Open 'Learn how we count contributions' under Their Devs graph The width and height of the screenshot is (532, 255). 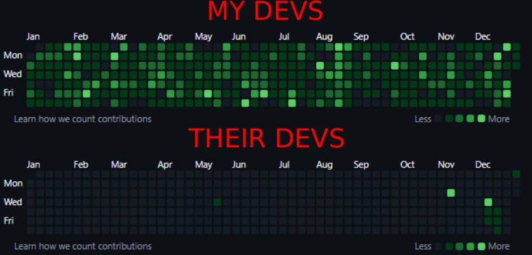[83, 246]
